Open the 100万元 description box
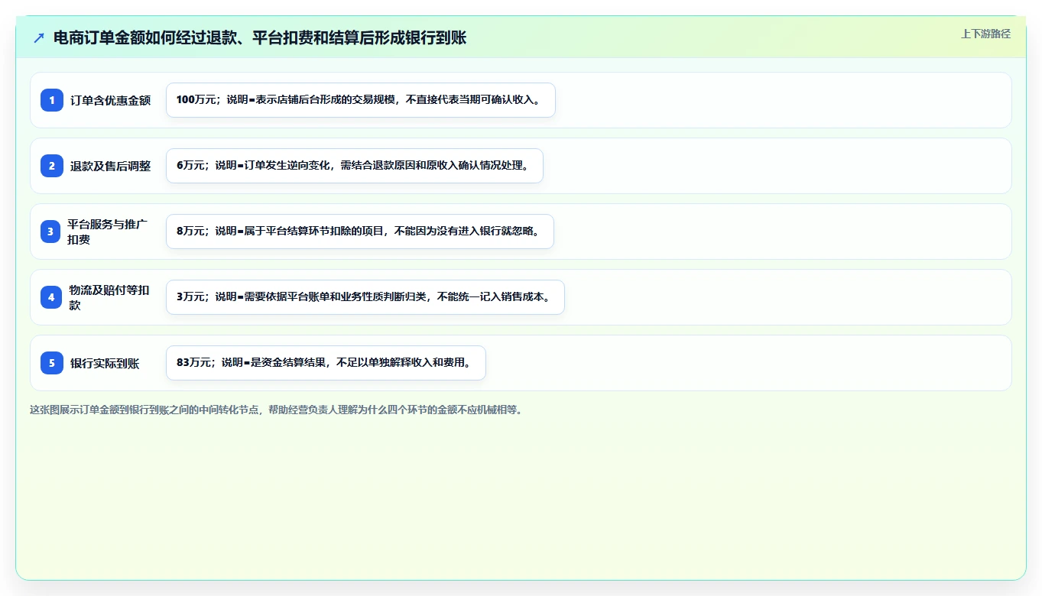1042x596 pixels. [361, 100]
